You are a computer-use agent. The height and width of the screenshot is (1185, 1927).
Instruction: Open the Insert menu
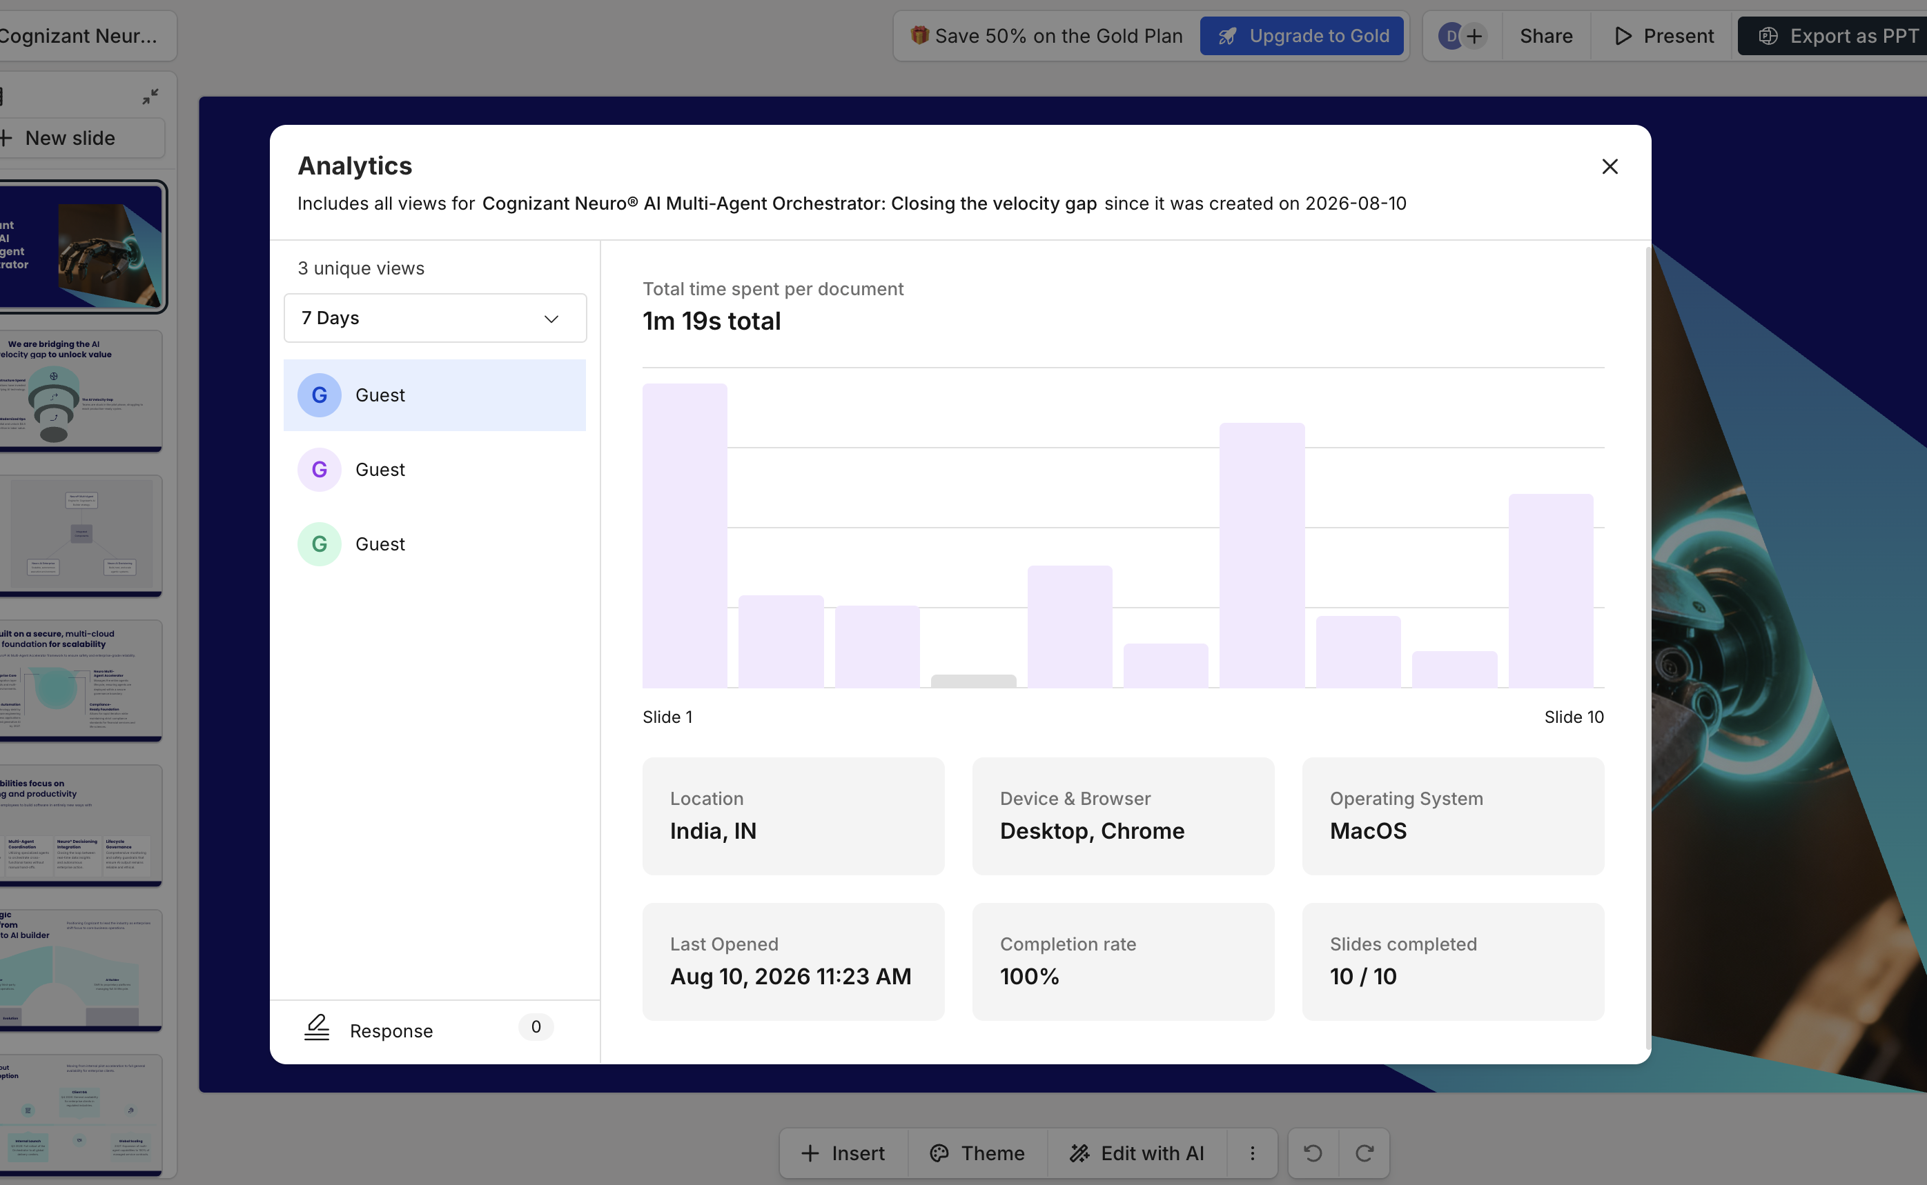[x=843, y=1153]
